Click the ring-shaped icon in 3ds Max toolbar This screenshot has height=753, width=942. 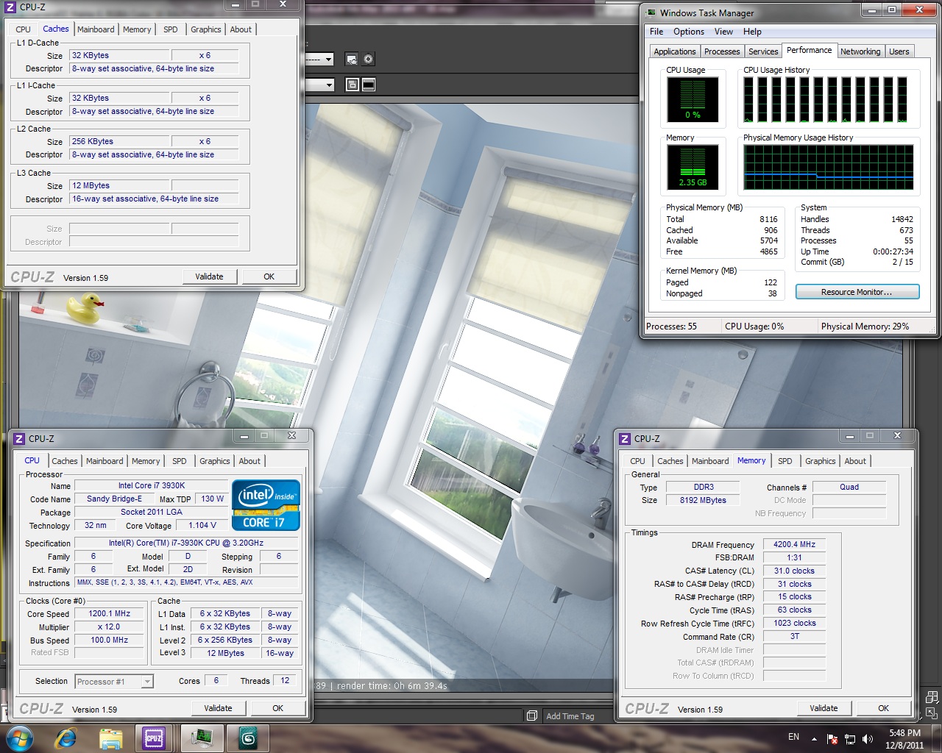click(369, 60)
